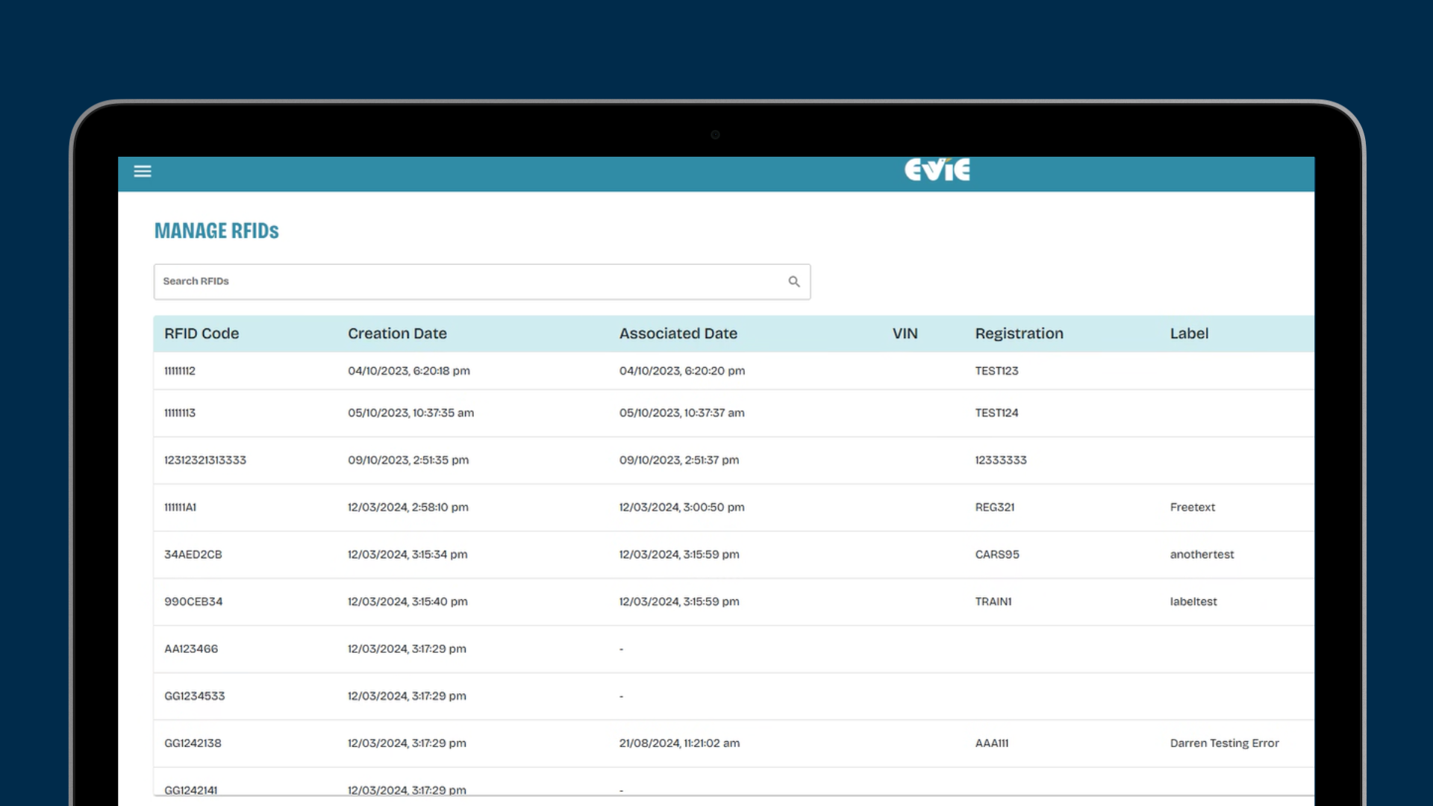Screen dimensions: 1433x806
Task: Click associated date 12/03/2024, 3:00:50 pm
Action: coord(681,507)
